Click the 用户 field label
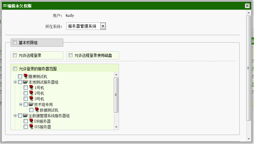This screenshot has height=144, width=254. 57,16
